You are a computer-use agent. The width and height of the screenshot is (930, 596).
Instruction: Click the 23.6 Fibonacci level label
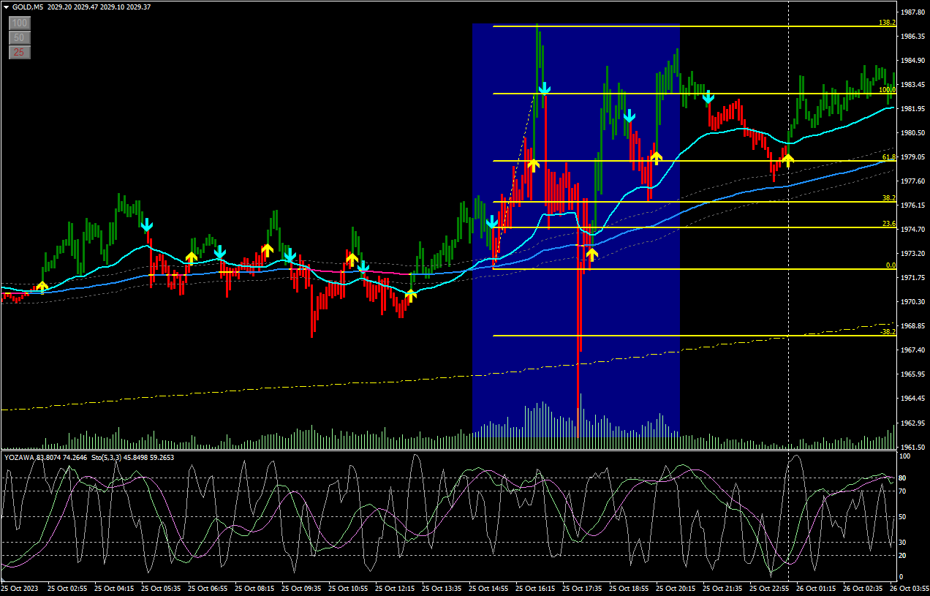pyautogui.click(x=889, y=224)
